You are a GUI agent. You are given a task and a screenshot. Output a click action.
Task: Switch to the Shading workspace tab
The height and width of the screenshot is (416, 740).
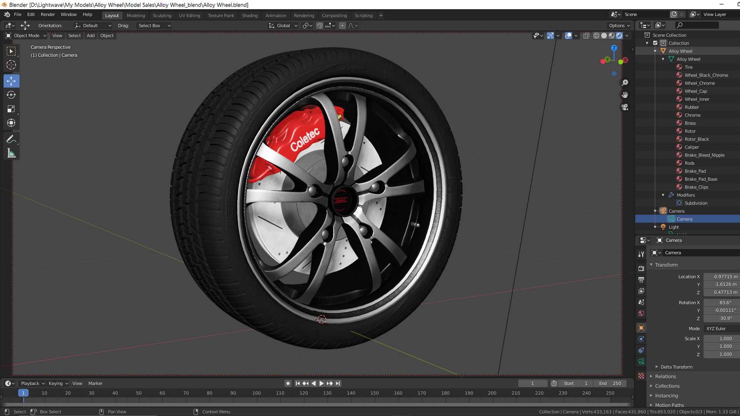point(250,16)
